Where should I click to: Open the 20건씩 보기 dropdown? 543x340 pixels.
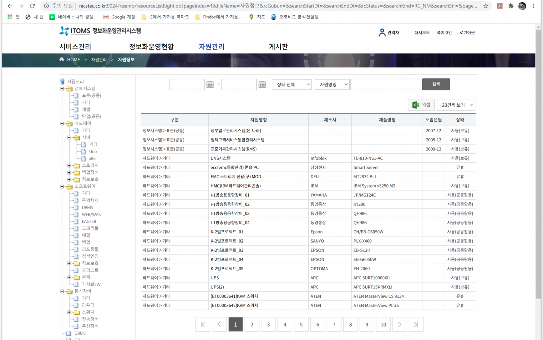click(456, 105)
